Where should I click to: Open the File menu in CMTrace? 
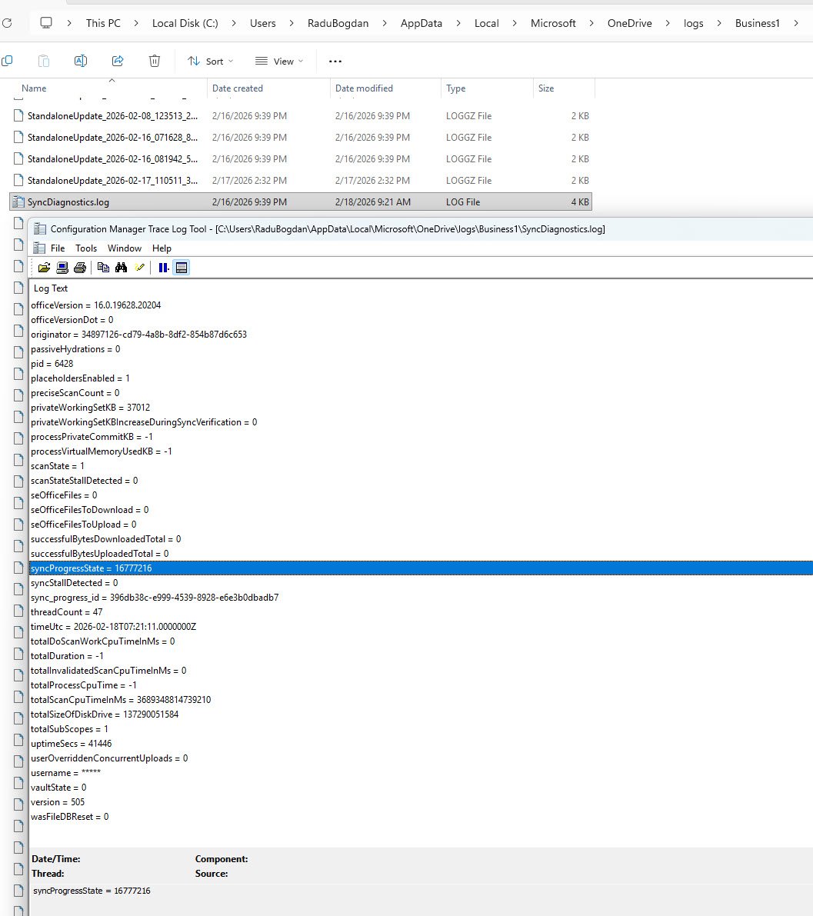[x=58, y=248]
